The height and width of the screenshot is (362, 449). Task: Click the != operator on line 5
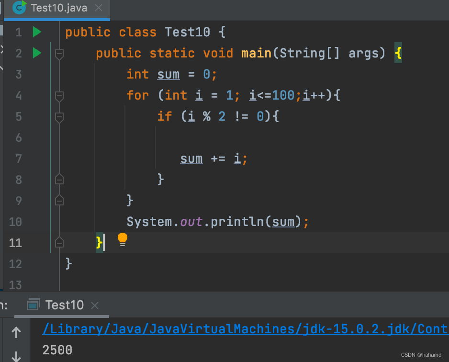click(x=241, y=116)
